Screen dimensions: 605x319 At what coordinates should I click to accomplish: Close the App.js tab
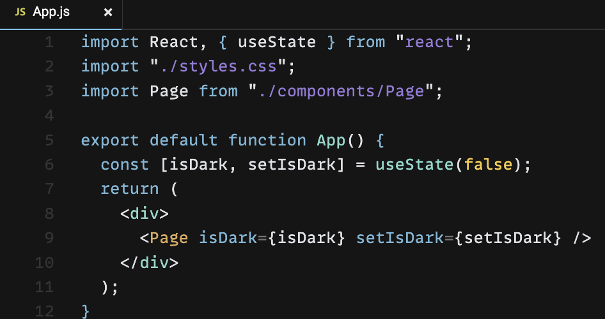pyautogui.click(x=108, y=13)
